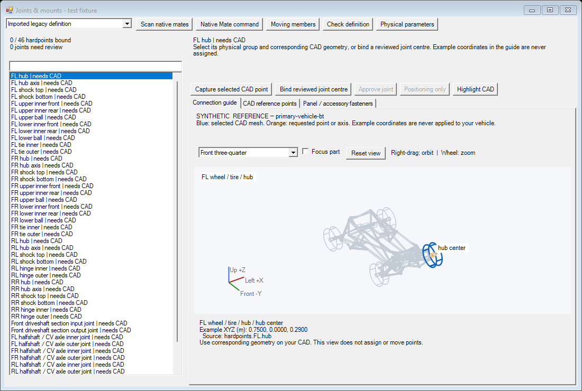This screenshot has width=582, height=391.
Task: Select 'RR hinge outer | needs CAD' row
Action: tap(91, 316)
